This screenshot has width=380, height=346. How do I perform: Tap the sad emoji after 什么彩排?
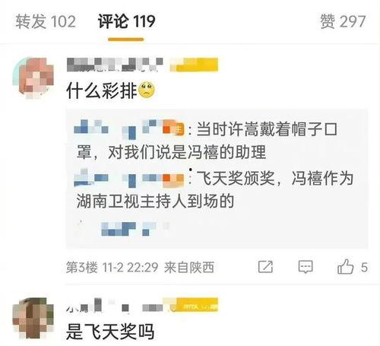tap(146, 90)
